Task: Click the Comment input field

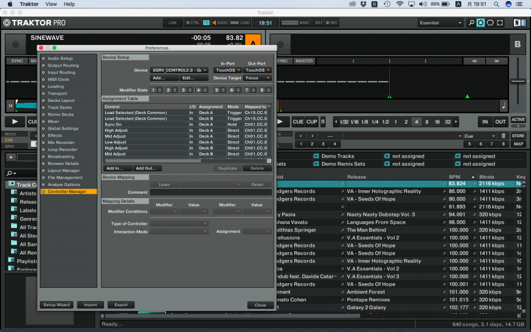Action: pyautogui.click(x=211, y=193)
